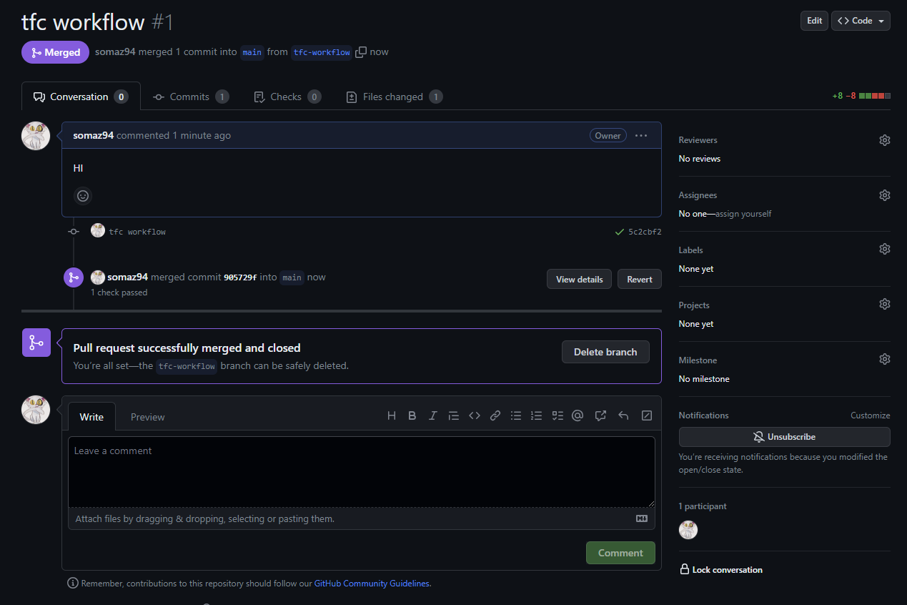Click Customize notifications link
This screenshot has width=907, height=605.
click(870, 415)
